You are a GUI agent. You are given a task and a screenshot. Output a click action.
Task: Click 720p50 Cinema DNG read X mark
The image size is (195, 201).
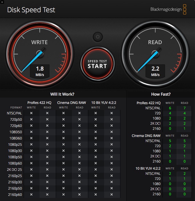point(79,120)
